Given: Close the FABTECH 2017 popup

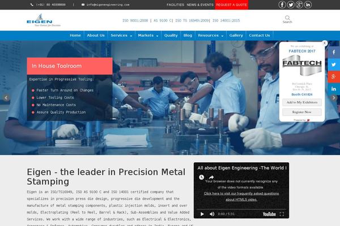Looking at the screenshot, I should (324, 43).
